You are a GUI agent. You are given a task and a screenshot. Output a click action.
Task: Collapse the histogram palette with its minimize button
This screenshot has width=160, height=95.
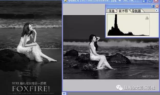point(153,6)
